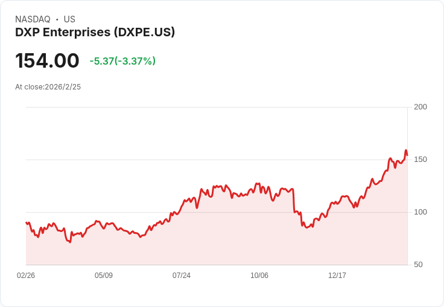Viewport: 444px width, 307px height.
Task: Click the DXP Enterprises (DXPE.US) title
Action: click(95, 33)
